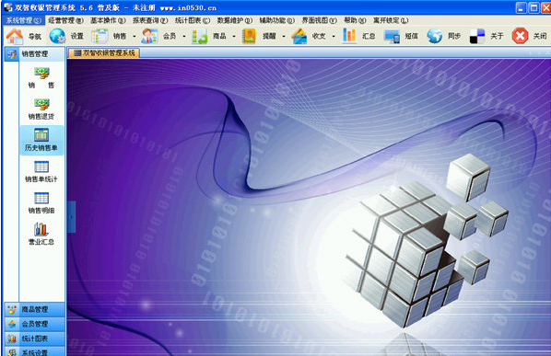Open the 辅助功能 menu

coord(277,20)
